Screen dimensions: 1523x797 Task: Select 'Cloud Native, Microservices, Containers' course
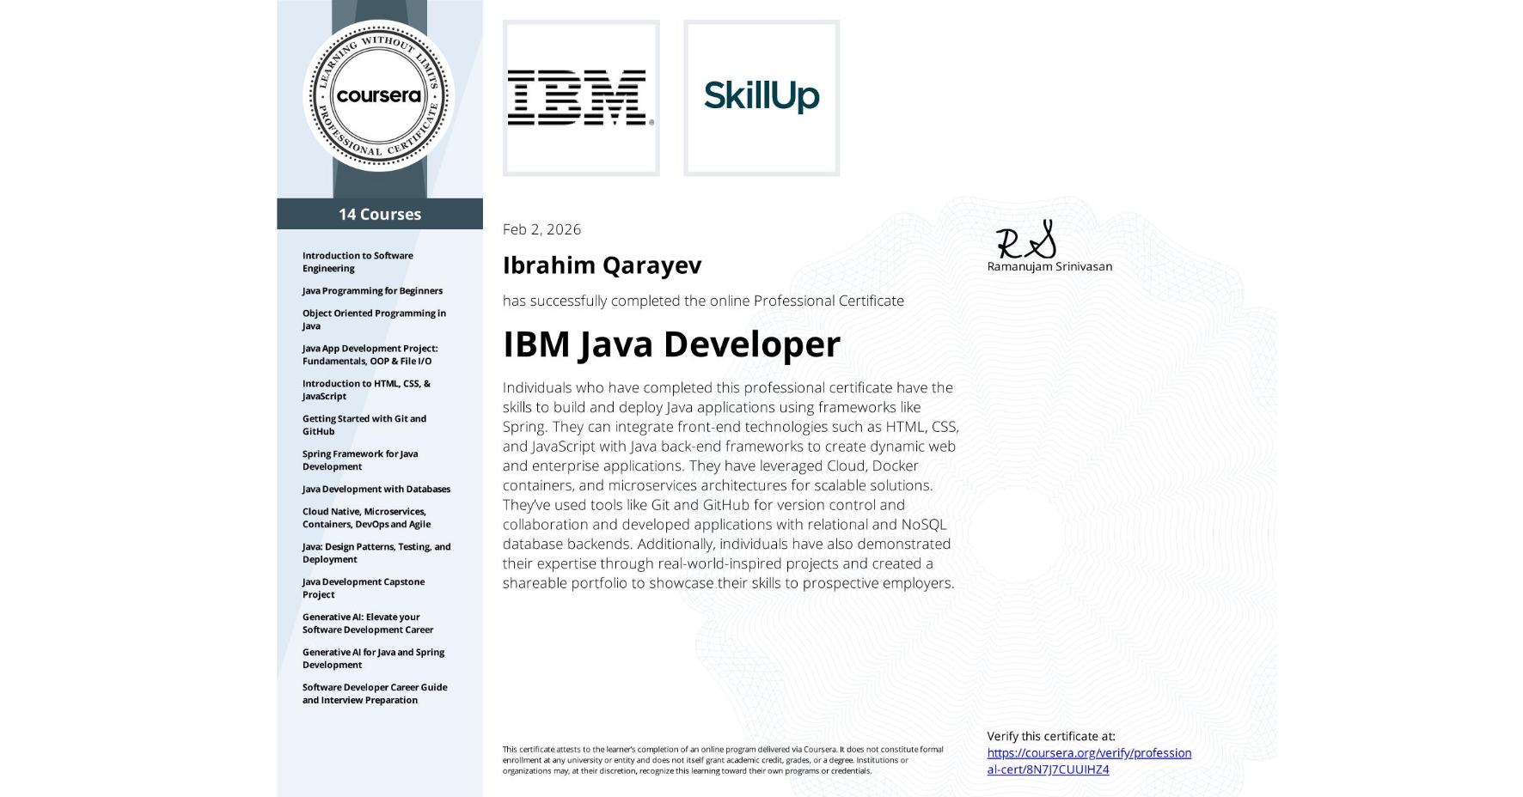click(366, 518)
